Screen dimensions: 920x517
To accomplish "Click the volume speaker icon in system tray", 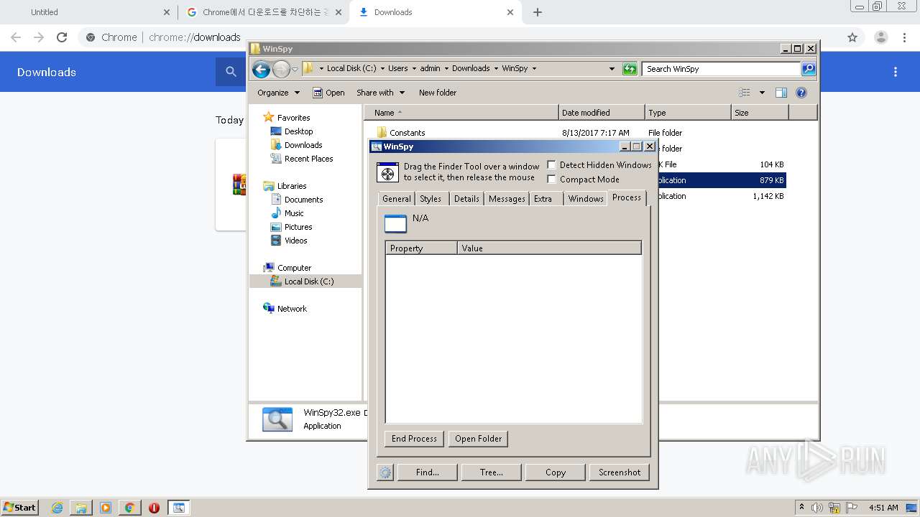I will pyautogui.click(x=817, y=508).
